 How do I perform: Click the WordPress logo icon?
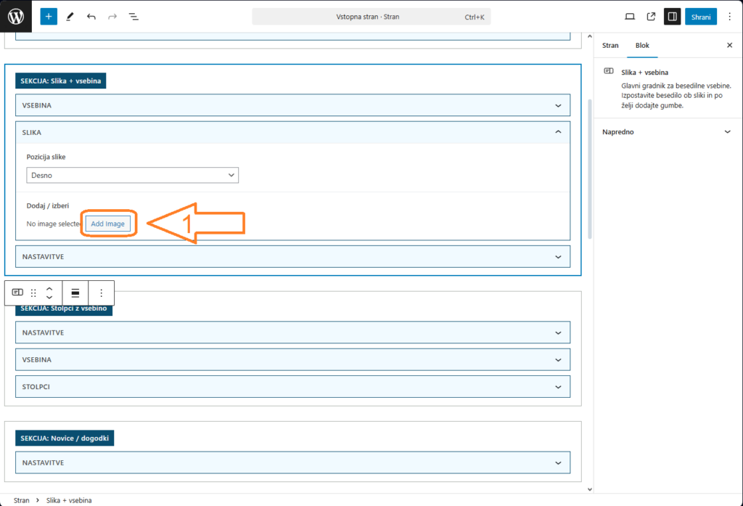16,16
